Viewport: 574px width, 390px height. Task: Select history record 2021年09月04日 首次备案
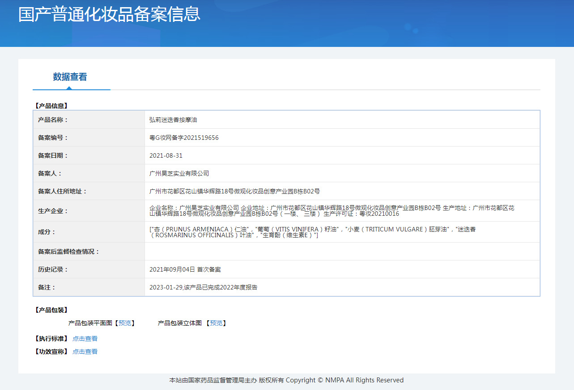coord(185,269)
